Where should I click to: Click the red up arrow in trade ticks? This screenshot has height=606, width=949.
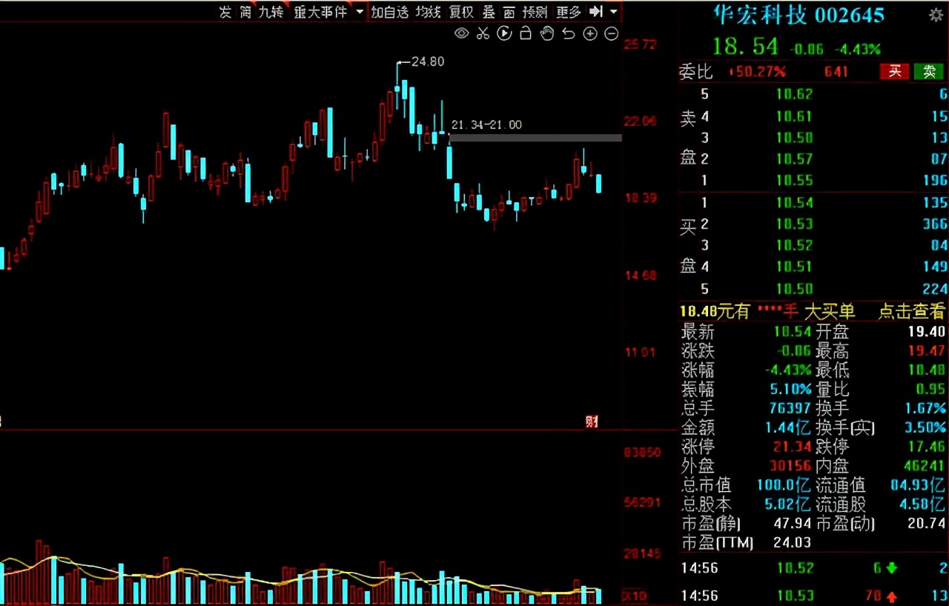pyautogui.click(x=892, y=596)
